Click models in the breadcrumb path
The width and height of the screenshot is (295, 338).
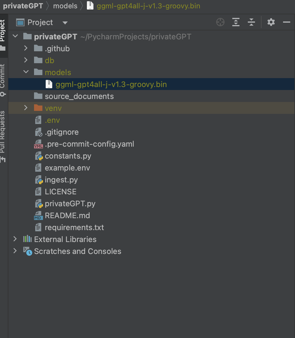[x=65, y=6]
